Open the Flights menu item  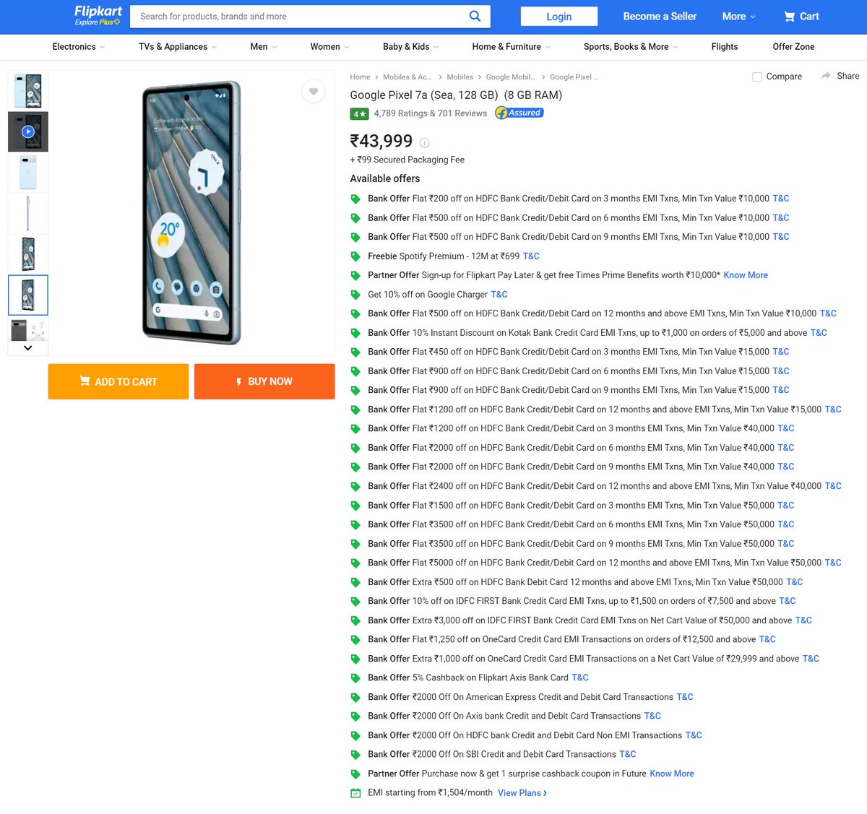coord(725,47)
